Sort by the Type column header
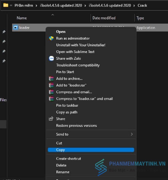The width and height of the screenshot is (168, 180). (x=140, y=18)
